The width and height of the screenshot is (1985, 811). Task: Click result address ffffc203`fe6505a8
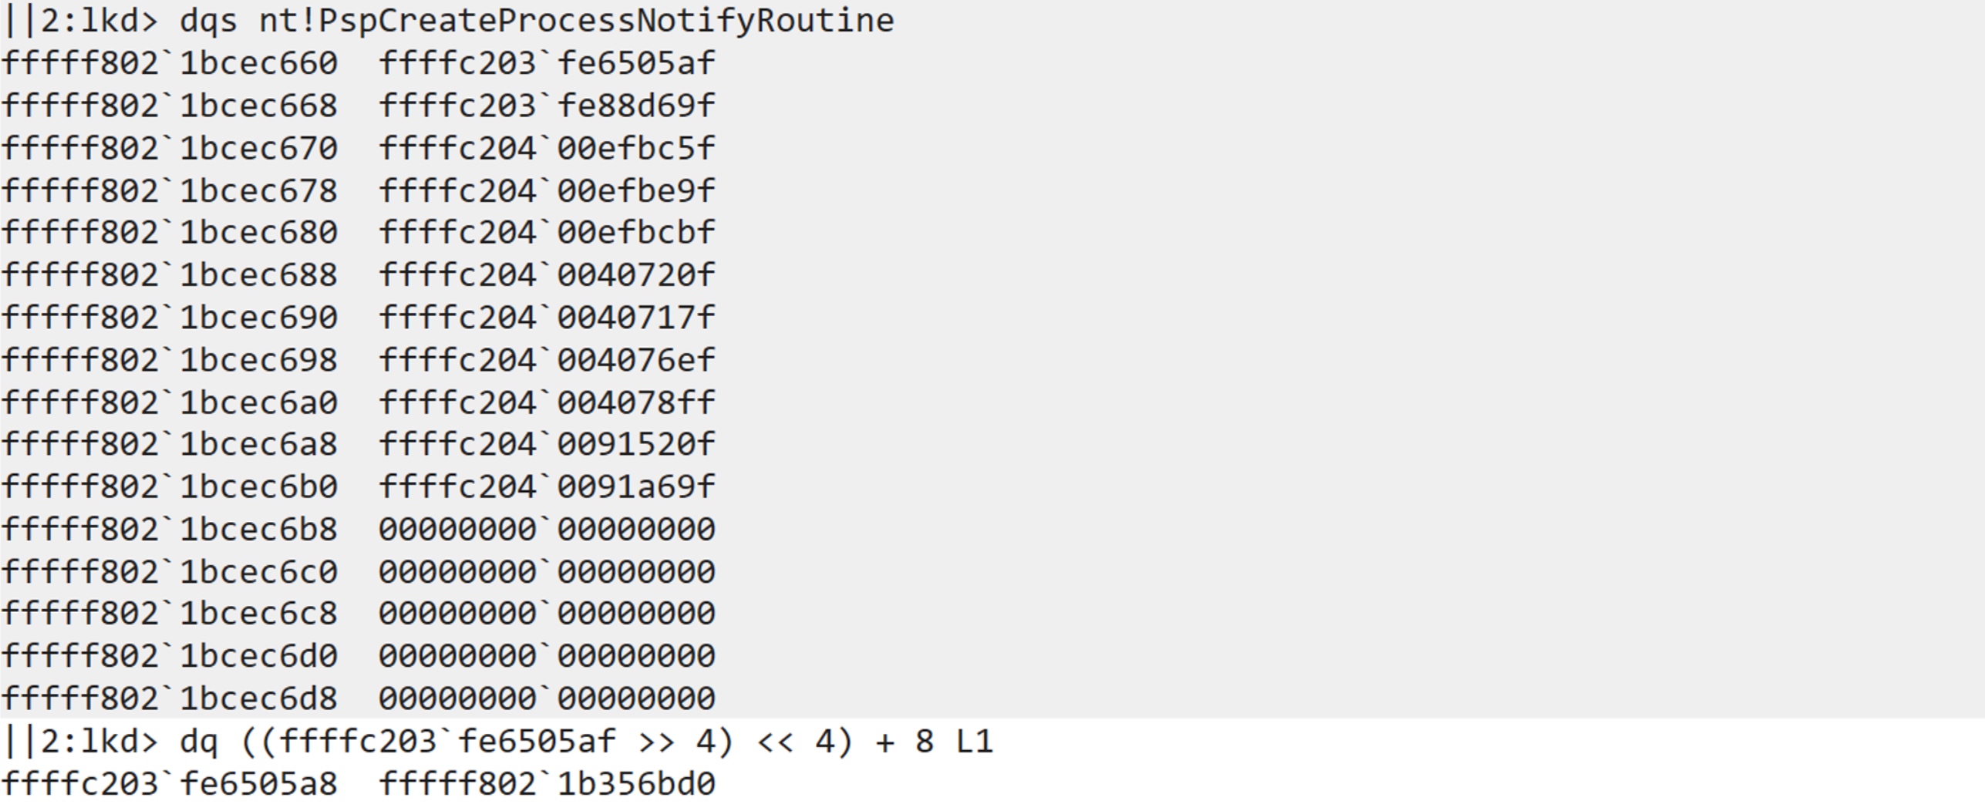[170, 784]
